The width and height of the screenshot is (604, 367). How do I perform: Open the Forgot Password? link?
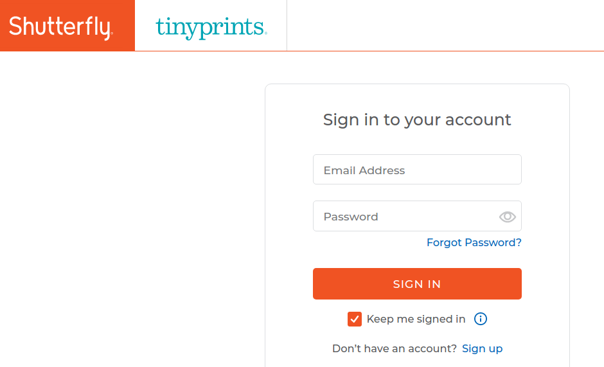pos(474,242)
